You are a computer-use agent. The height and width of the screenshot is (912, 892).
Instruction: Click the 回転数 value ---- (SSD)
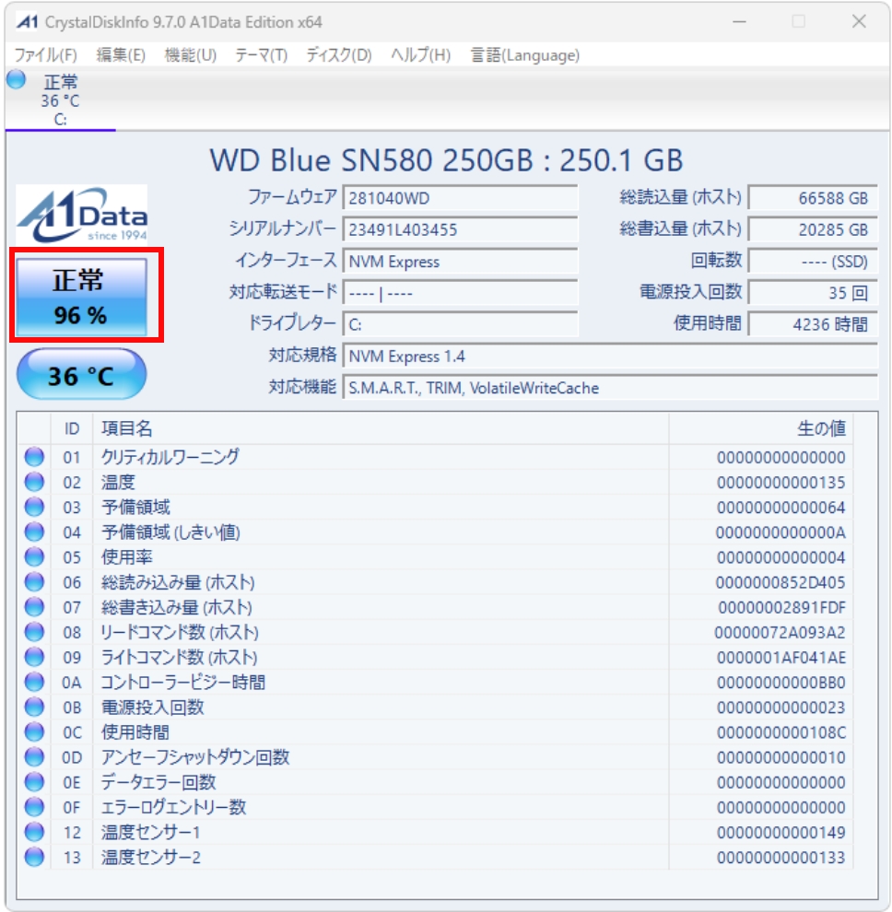click(x=813, y=261)
